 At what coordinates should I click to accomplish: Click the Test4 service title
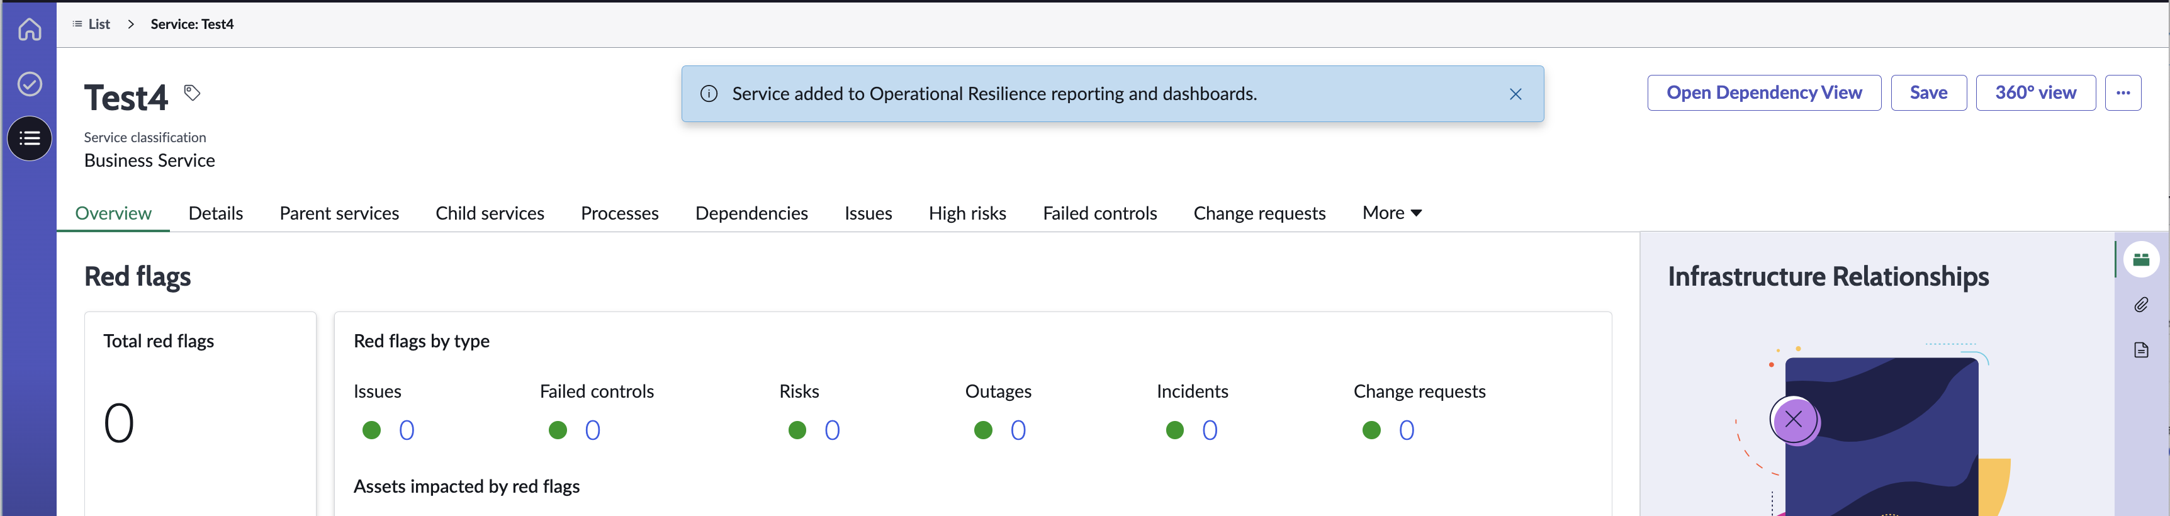pyautogui.click(x=126, y=98)
